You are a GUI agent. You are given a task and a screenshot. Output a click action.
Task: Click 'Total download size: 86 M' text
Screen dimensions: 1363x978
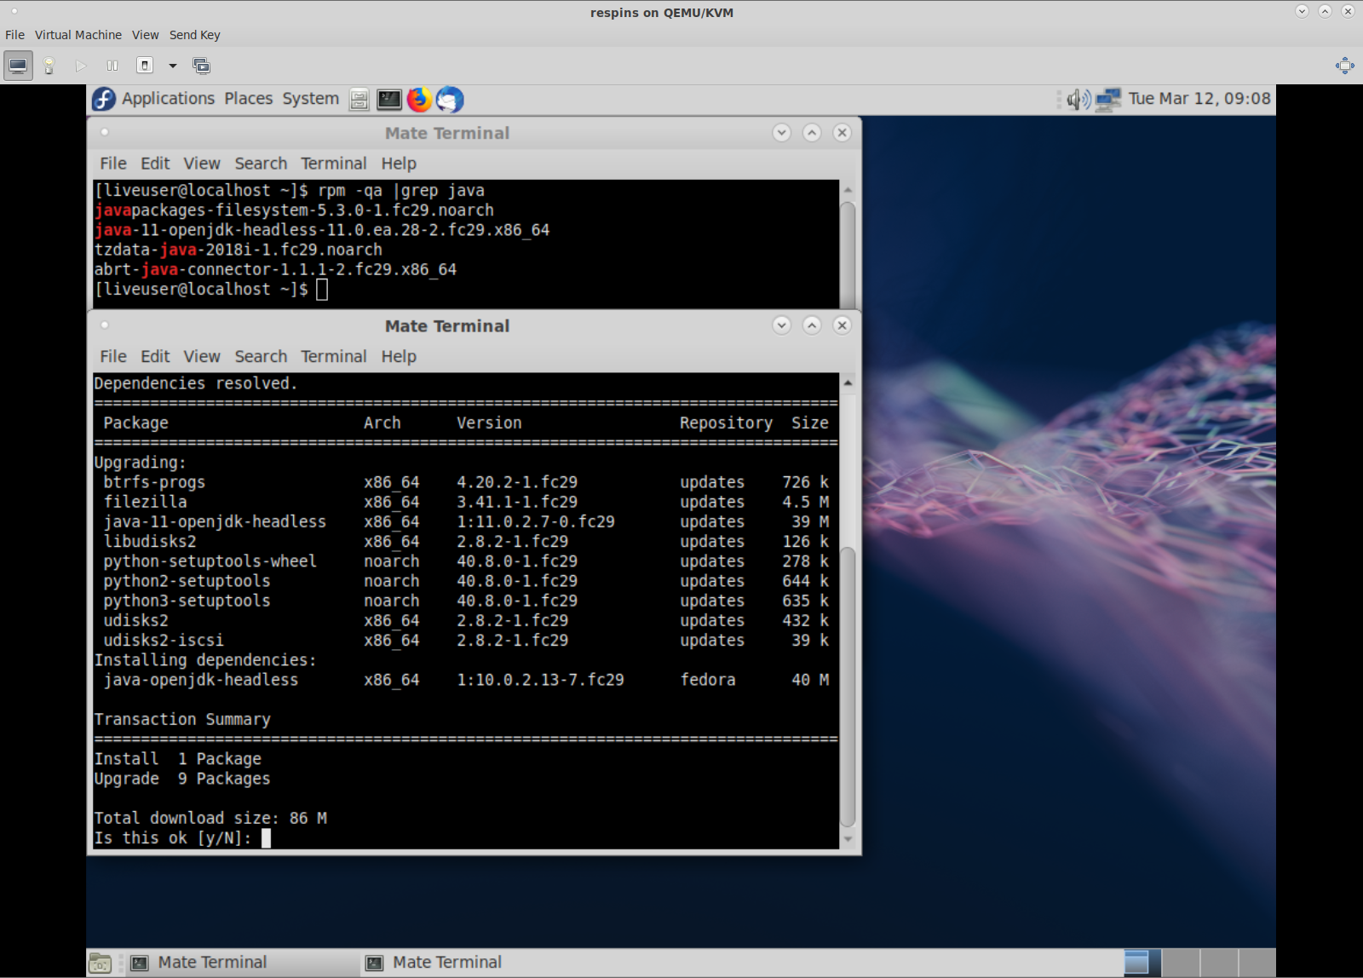(x=210, y=819)
